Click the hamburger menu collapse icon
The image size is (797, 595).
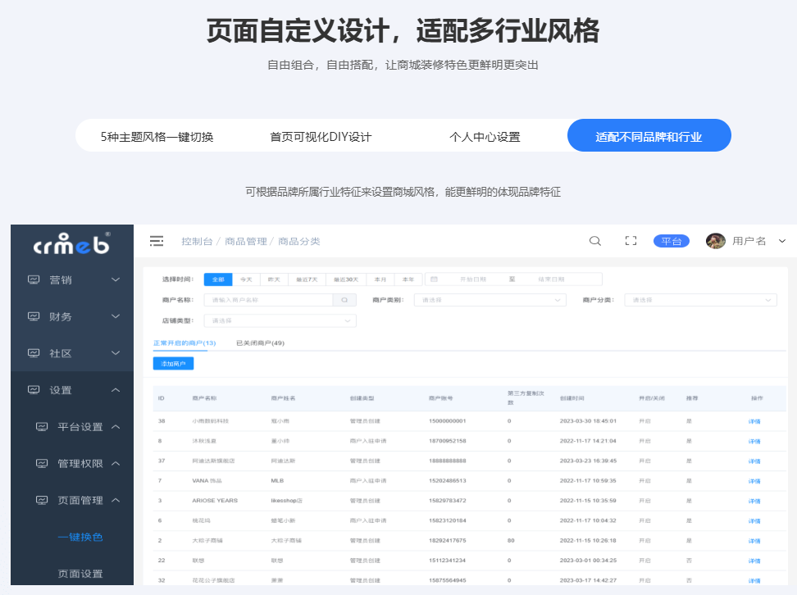157,241
